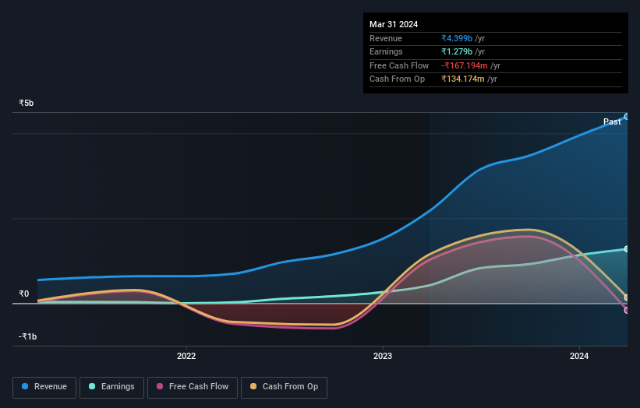Toggle the Free Cash Flow legend button
The image size is (640, 408).
193,387
